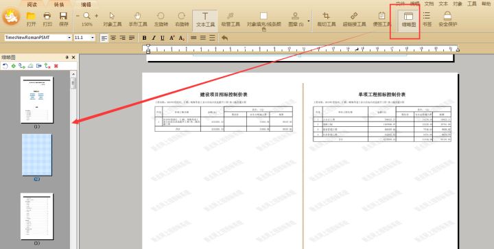Pin the 缩略图 panel
The width and height of the screenshot is (494, 249).
click(67, 58)
